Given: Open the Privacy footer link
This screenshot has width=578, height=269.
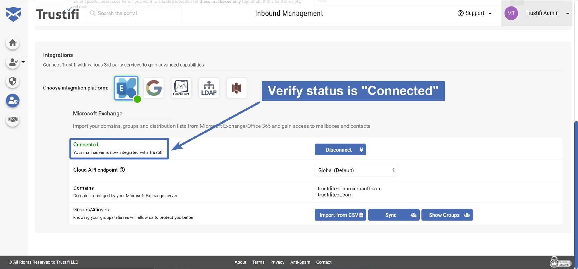Looking at the screenshot, I should click(x=277, y=262).
